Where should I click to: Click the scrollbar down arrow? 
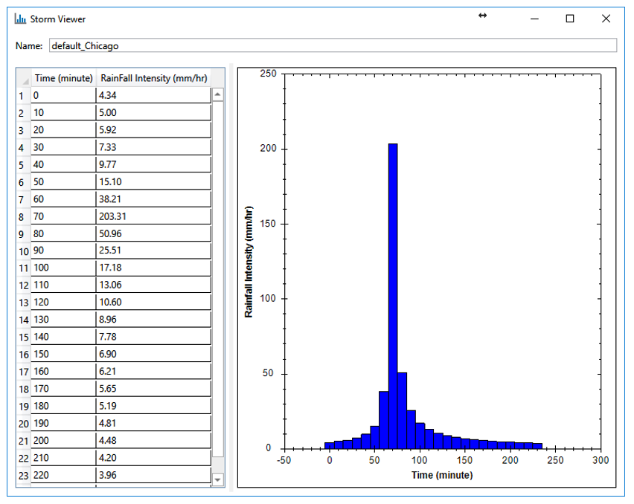(x=219, y=478)
